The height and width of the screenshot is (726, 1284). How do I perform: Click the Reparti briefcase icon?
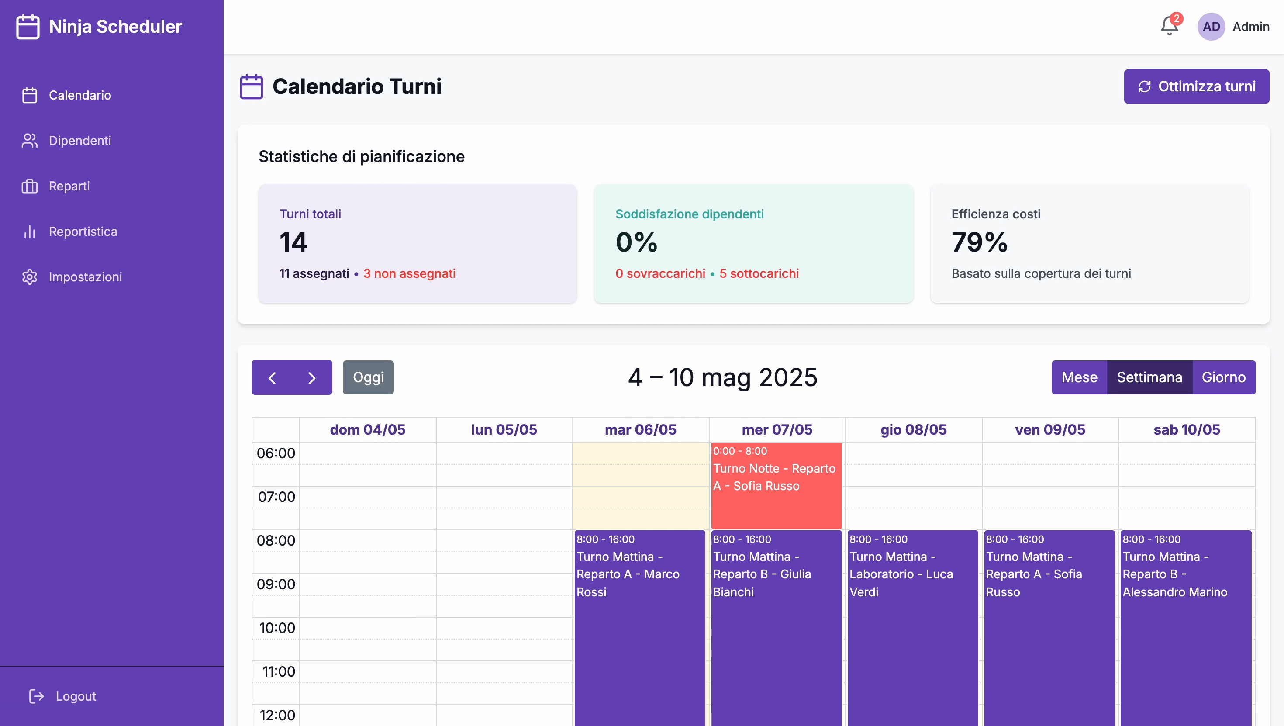tap(29, 186)
